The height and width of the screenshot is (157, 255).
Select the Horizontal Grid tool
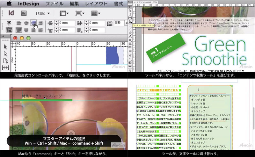(130, 47)
